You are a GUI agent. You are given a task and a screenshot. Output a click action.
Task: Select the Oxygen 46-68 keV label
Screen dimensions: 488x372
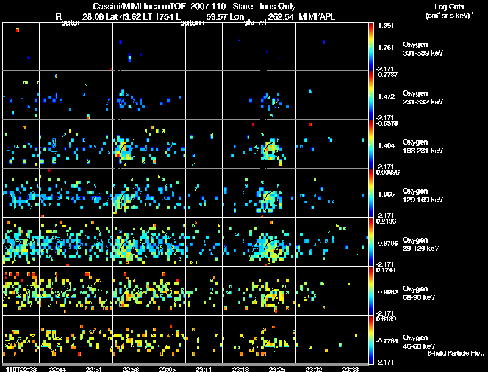(419, 342)
